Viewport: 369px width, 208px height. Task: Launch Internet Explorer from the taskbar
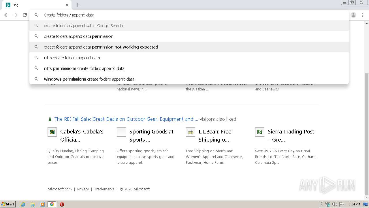pyautogui.click(x=23, y=204)
